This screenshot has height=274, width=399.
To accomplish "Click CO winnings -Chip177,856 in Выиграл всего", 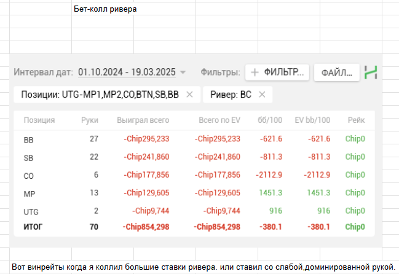I will coord(146,175).
